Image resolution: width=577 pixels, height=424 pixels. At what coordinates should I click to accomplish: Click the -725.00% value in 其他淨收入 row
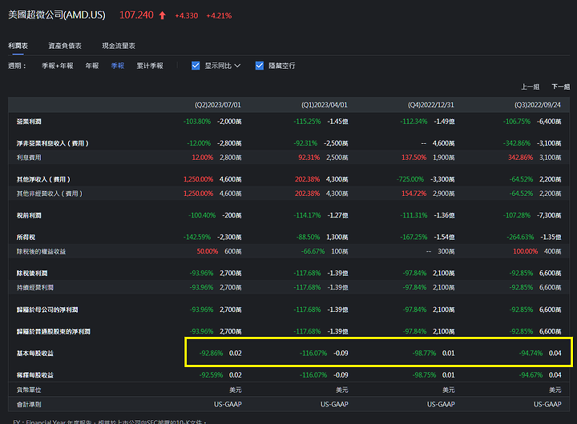coord(410,179)
